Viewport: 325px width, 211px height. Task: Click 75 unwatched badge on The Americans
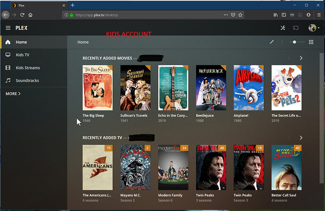coord(109,148)
